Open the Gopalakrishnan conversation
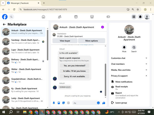The height and width of the screenshot is (115, 154). click(x=23, y=80)
